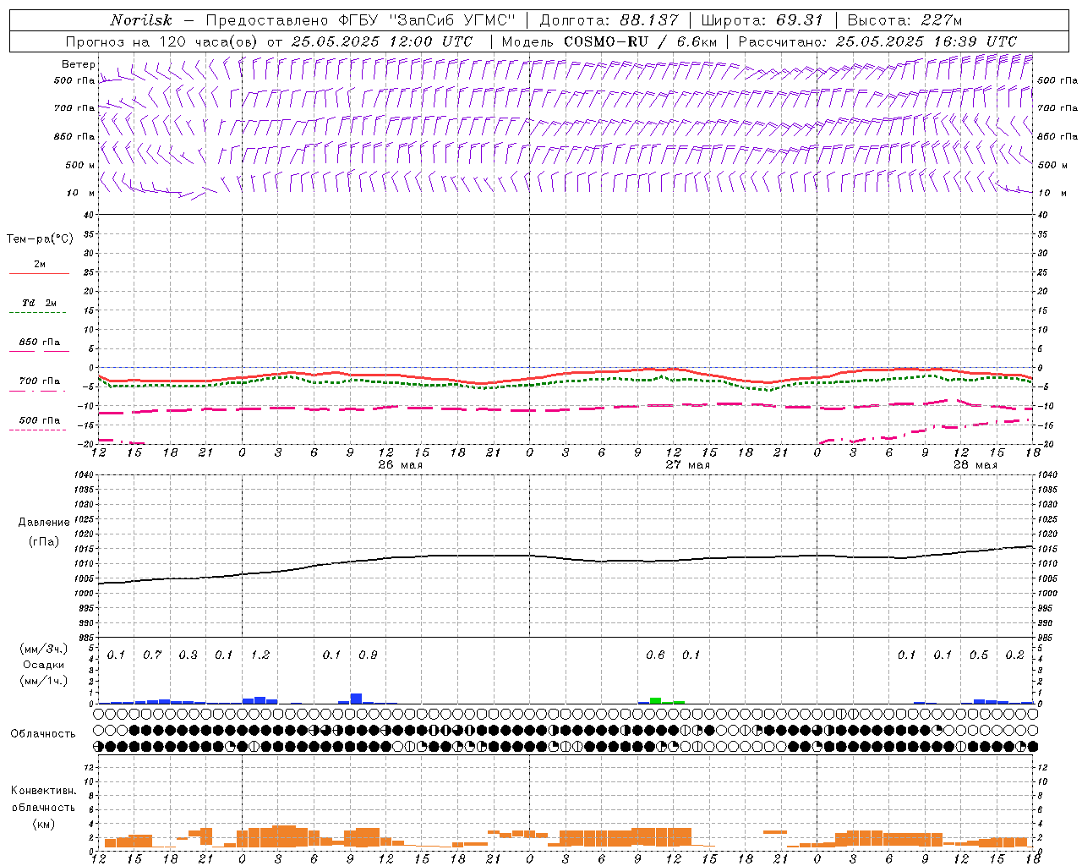Click the 'Рассчитано: 25.05.2025 16:39 UTC' timestamp
1082x866 pixels.
pyautogui.click(x=877, y=41)
